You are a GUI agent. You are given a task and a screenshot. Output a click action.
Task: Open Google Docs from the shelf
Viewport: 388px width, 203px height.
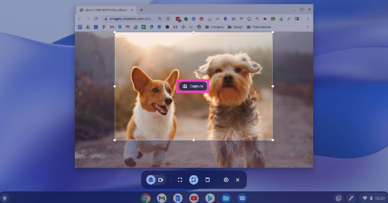(x=178, y=198)
